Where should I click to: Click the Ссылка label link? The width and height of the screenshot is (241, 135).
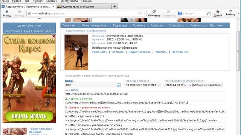coord(73,90)
